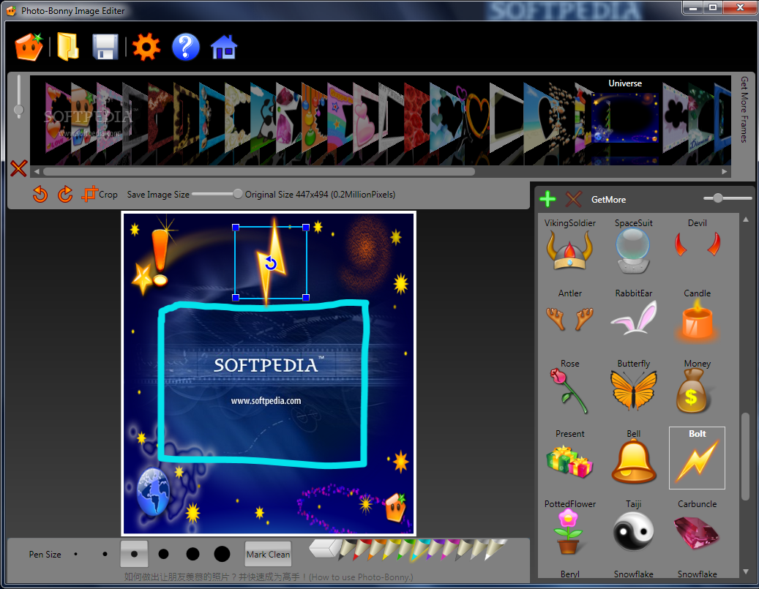Rotate image counterclockwise
759x589 pixels.
pyautogui.click(x=40, y=194)
